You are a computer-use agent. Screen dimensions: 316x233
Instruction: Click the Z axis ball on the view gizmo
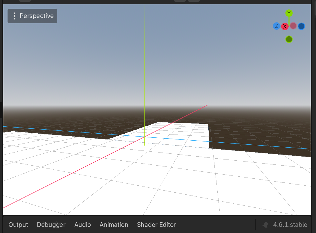[276, 26]
